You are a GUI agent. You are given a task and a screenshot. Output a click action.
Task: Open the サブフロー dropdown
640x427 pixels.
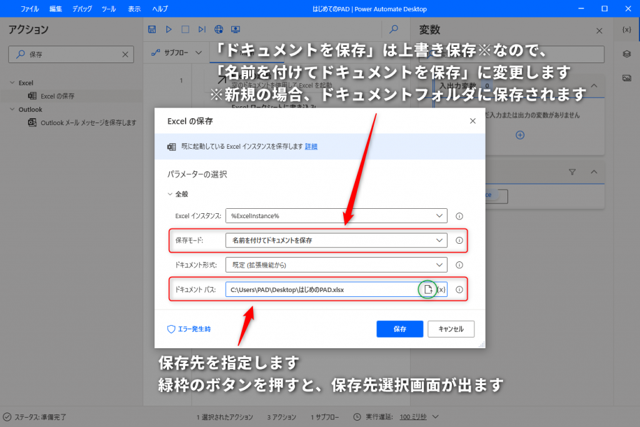(x=176, y=53)
